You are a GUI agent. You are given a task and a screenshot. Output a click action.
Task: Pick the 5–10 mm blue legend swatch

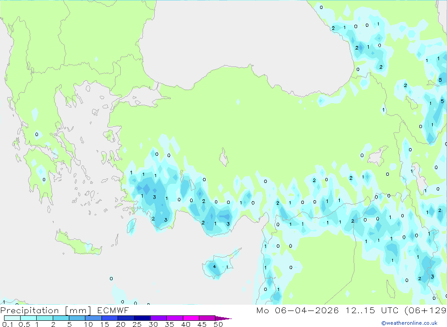[x=77, y=318]
